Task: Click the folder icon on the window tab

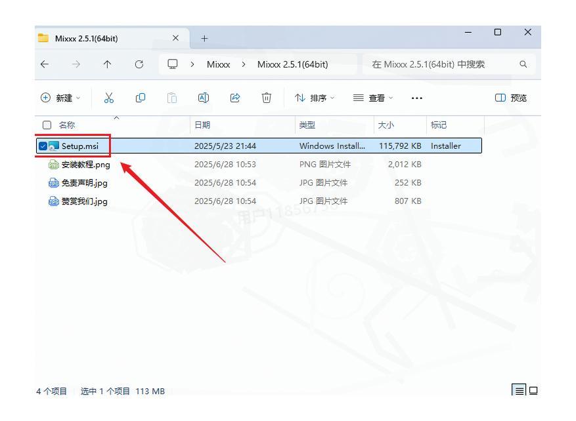Action: click(x=43, y=38)
